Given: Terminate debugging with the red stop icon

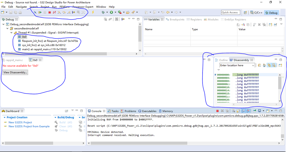Looking at the screenshot, I should (x=50, y=12).
